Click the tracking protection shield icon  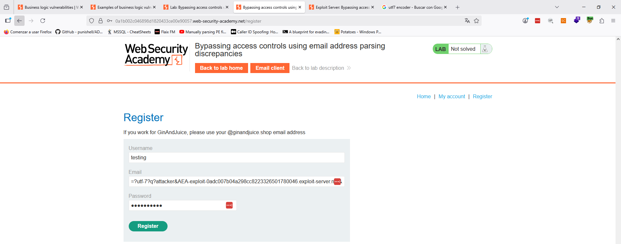tap(92, 21)
